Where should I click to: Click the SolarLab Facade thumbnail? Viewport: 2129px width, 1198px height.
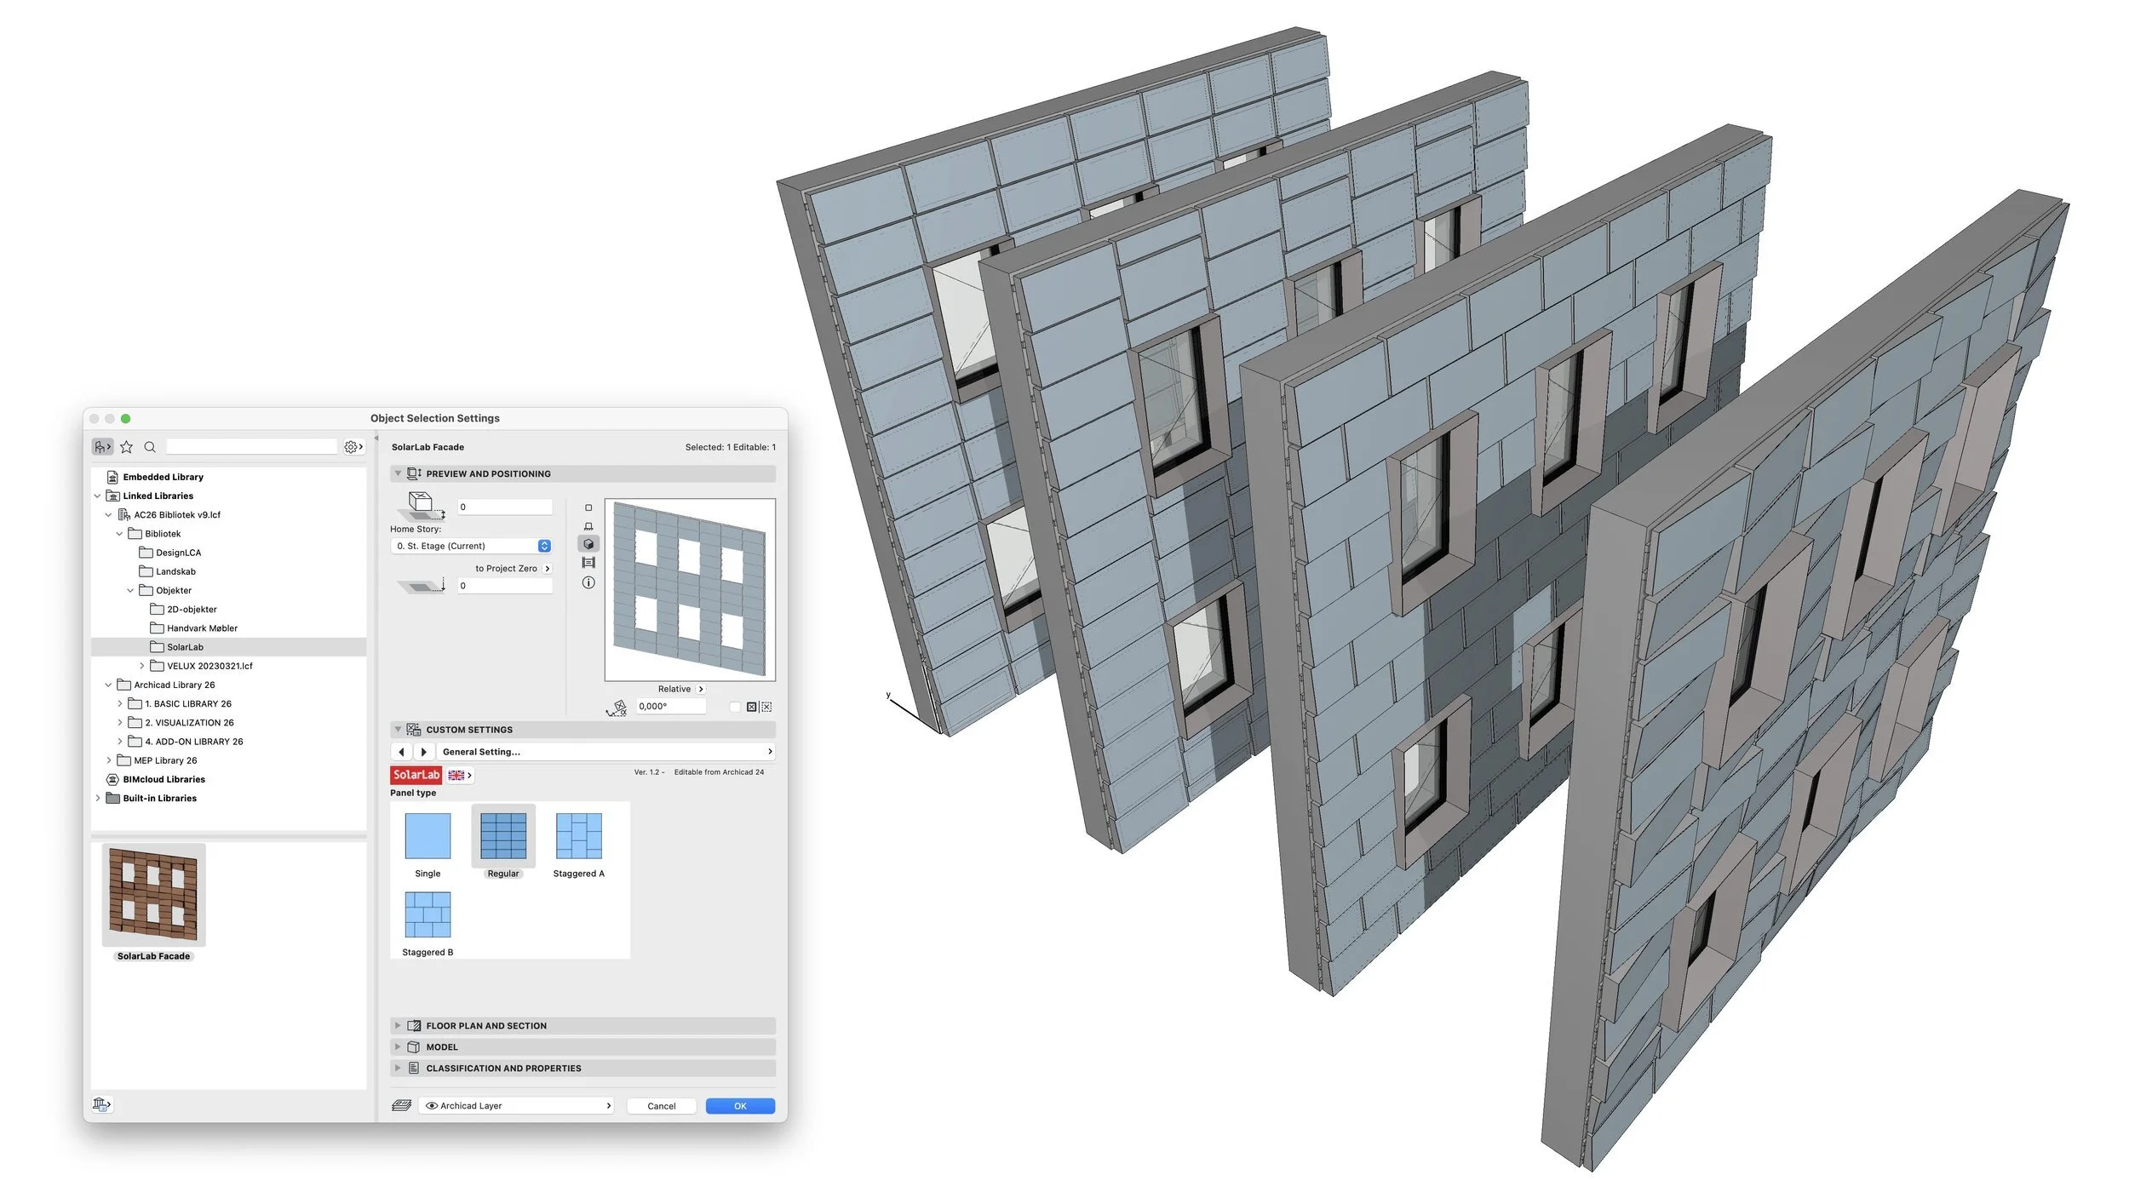(153, 895)
